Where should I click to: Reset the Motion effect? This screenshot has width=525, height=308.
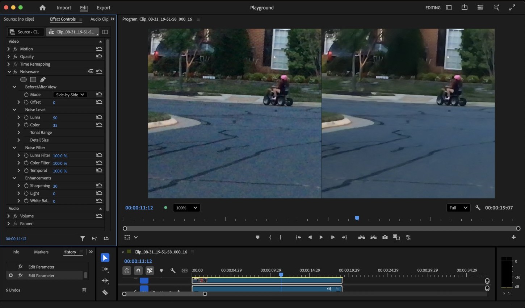tap(99, 49)
